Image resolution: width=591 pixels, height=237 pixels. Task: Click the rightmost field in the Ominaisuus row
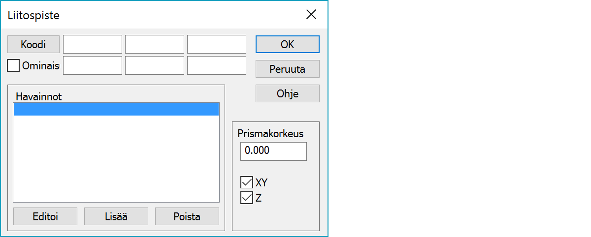(217, 65)
